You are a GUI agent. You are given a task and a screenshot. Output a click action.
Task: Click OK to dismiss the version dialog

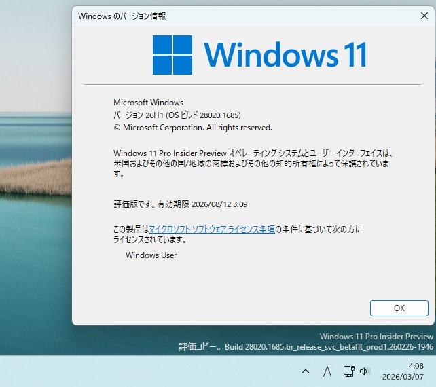coord(399,308)
